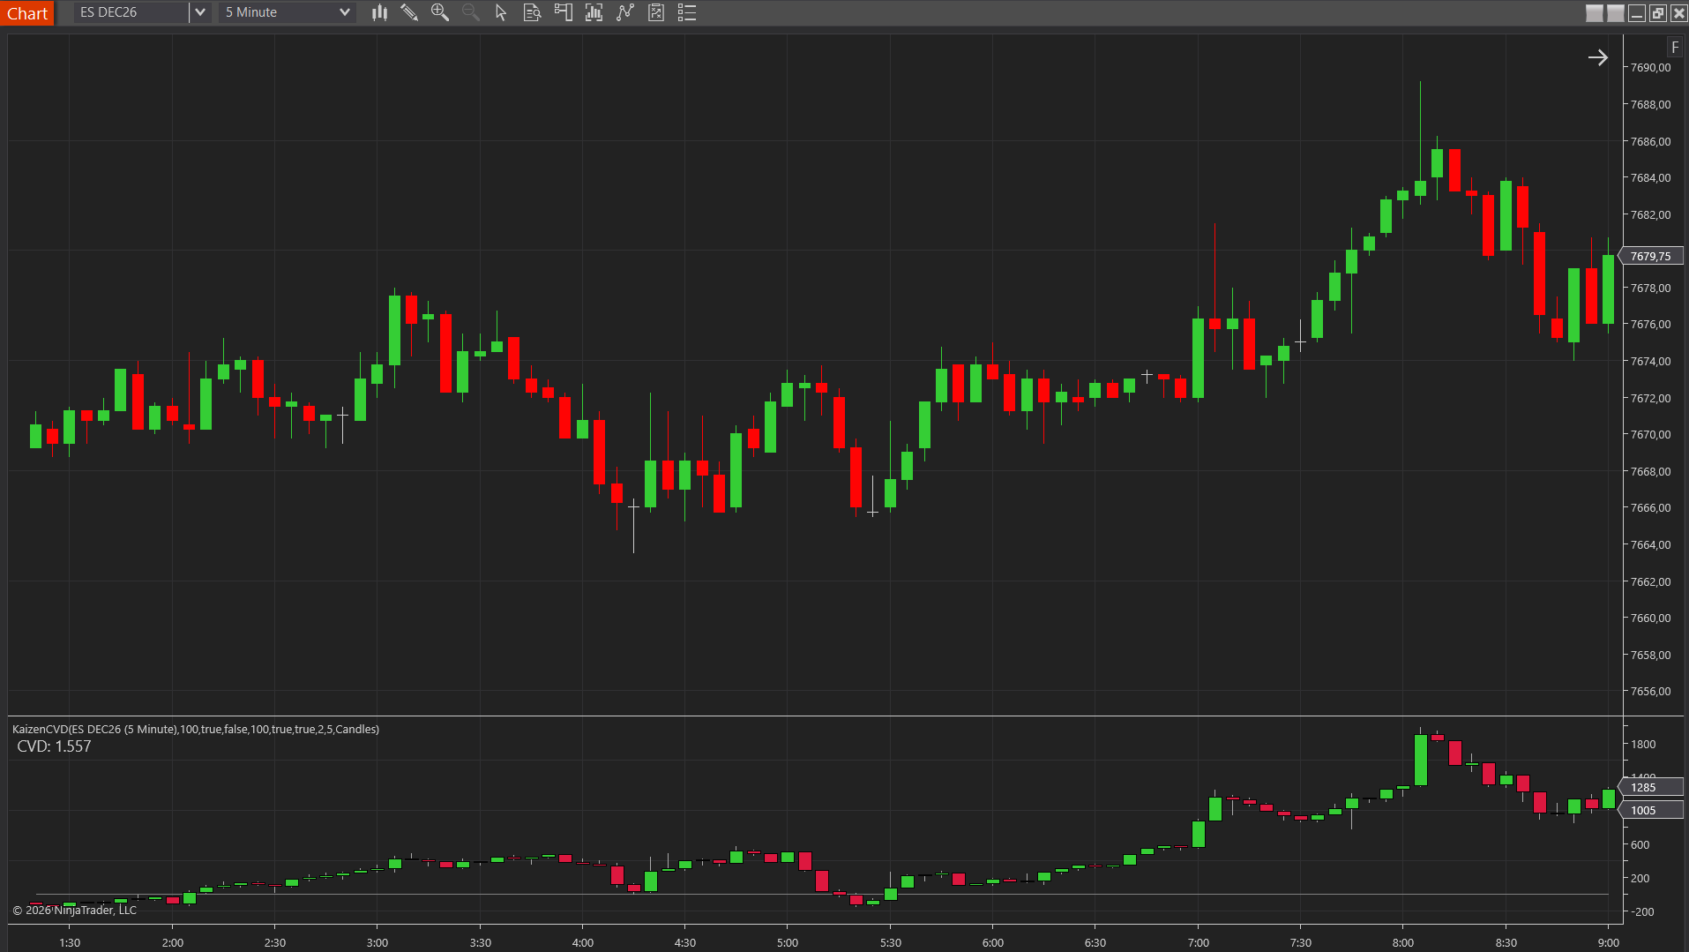Open the data box icon
The image size is (1689, 952).
(x=532, y=12)
